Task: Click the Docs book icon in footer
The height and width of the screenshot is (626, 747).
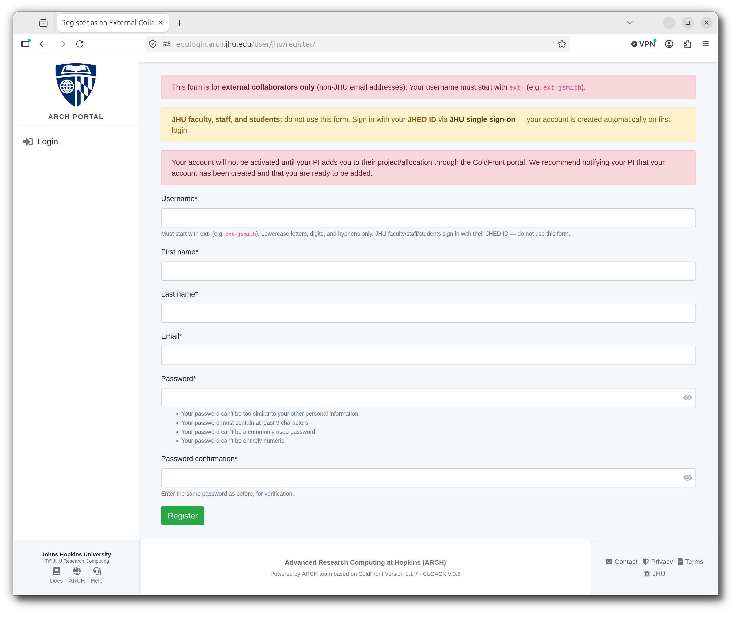Action: pos(56,572)
